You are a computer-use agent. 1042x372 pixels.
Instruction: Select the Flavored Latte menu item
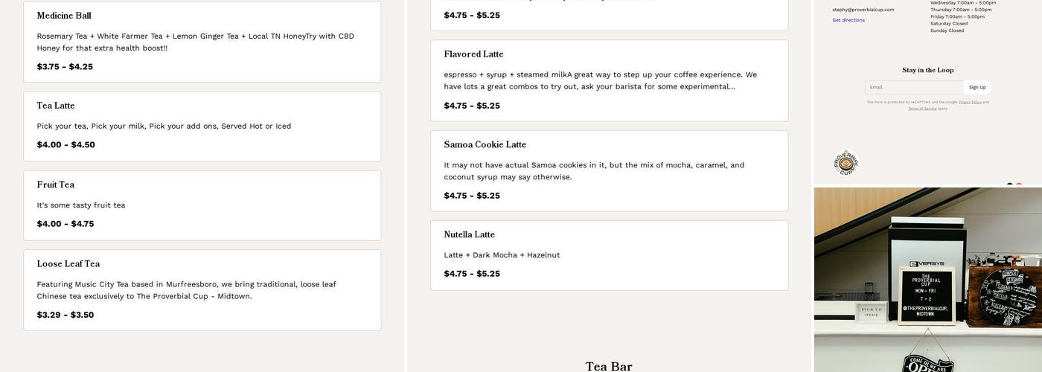click(473, 54)
